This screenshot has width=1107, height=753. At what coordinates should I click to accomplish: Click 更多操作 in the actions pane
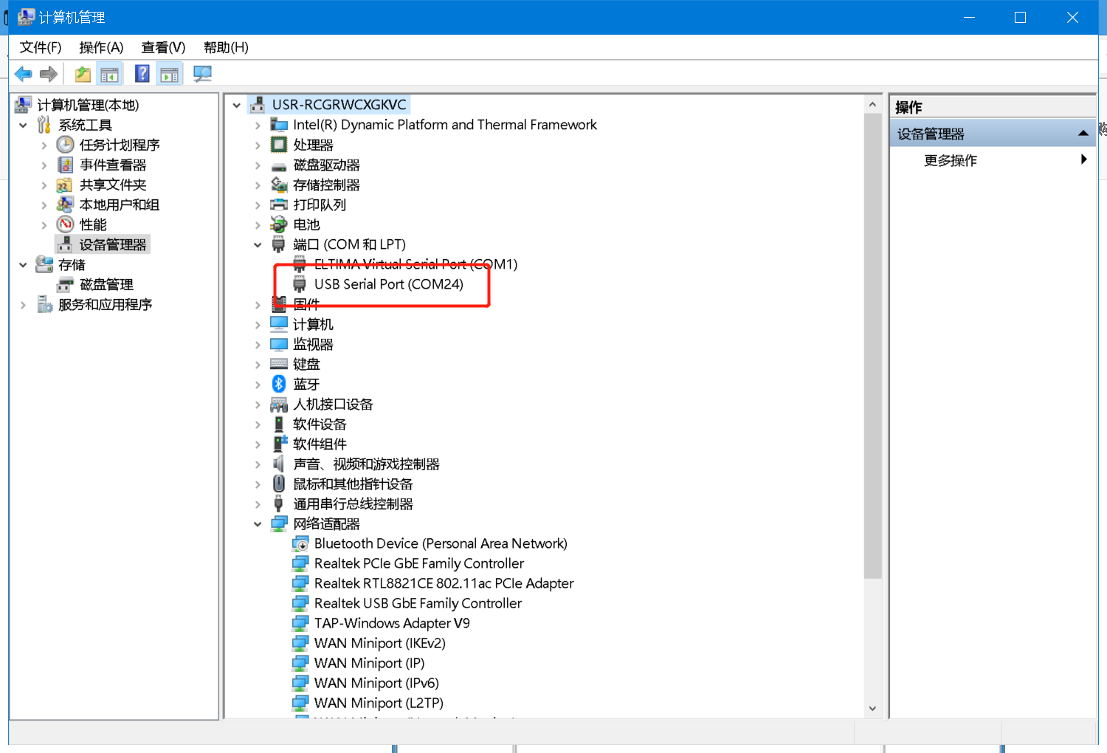pyautogui.click(x=951, y=160)
